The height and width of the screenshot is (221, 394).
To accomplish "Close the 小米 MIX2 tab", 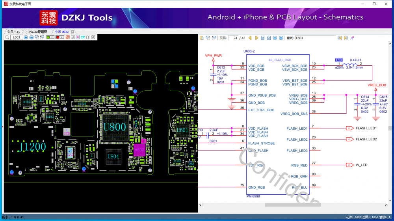I will [72, 31].
